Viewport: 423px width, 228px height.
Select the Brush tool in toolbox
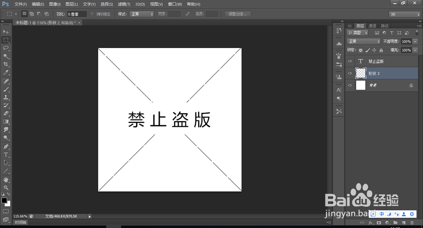pos(6,89)
